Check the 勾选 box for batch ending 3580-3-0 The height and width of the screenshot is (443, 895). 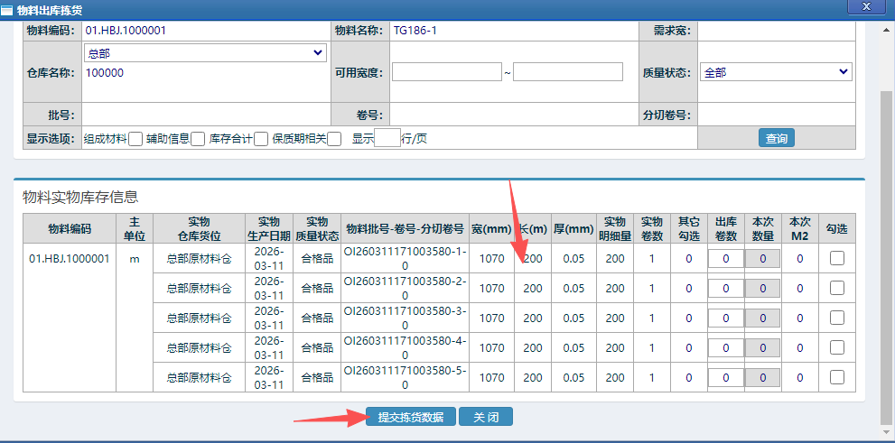coord(837,318)
